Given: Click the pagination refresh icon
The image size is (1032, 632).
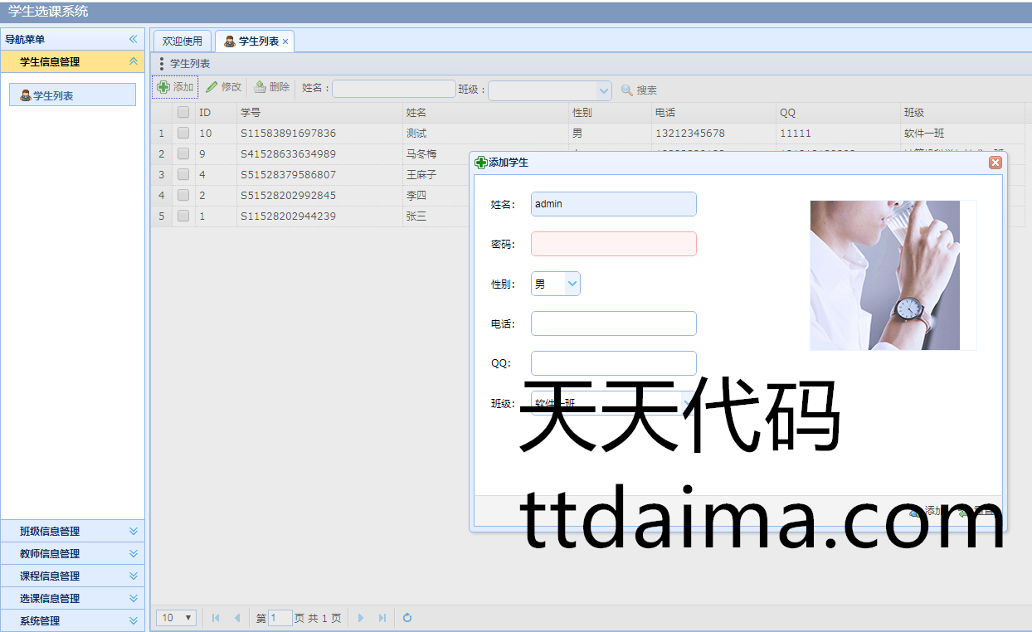Looking at the screenshot, I should [x=407, y=618].
